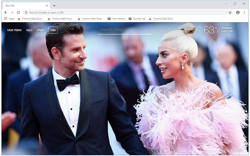
Task: Open the Chrome three-dot menu
Action: click(x=244, y=12)
